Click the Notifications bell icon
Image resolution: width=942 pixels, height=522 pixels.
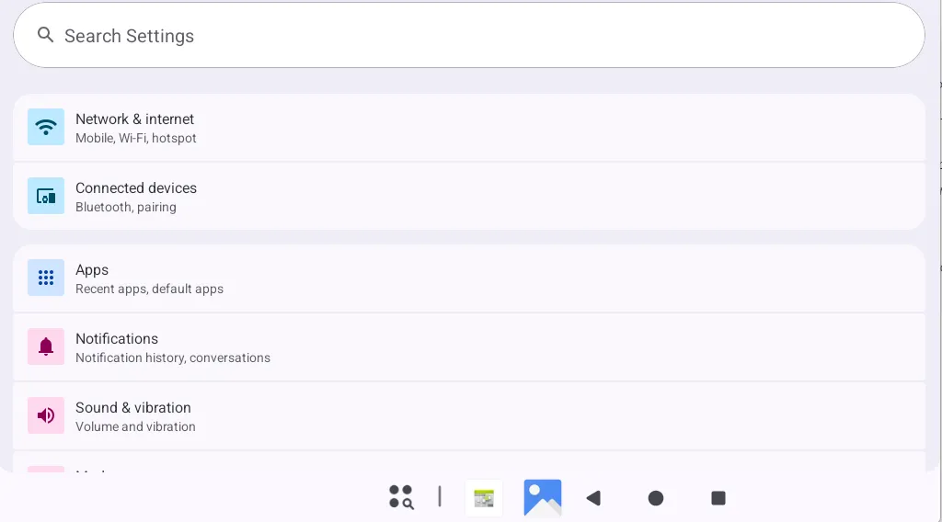pyautogui.click(x=46, y=346)
